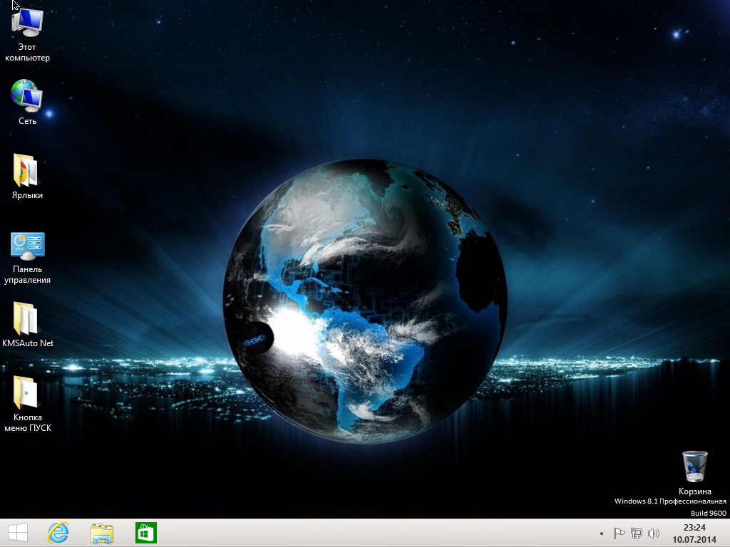730x547 pixels.
Task: Open File Explorer from taskbar
Action: [102, 533]
